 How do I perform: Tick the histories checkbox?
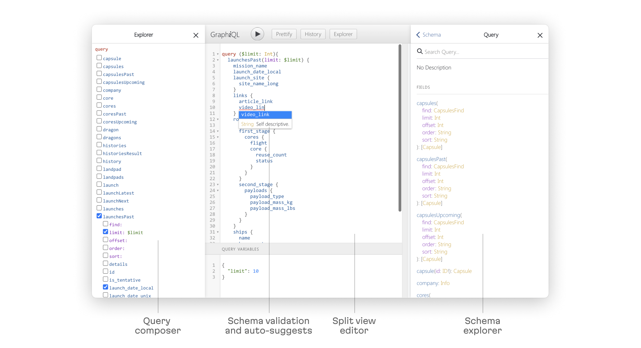pyautogui.click(x=99, y=145)
